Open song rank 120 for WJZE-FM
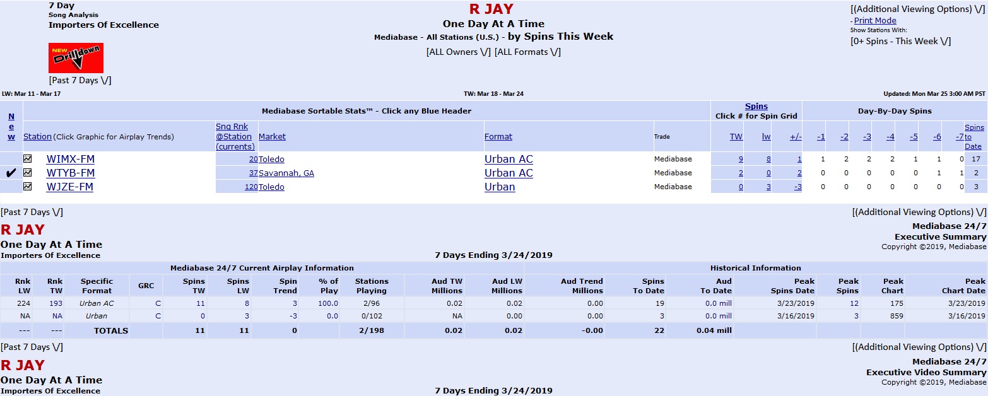Image resolution: width=988 pixels, height=396 pixels. [x=251, y=187]
